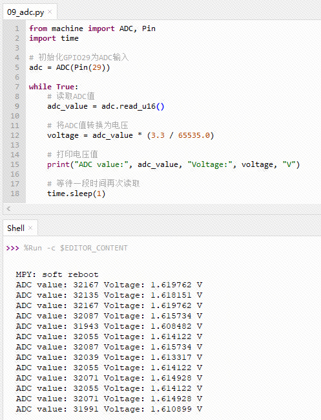The image size is (321, 420).
Task: Click the 'MPY: soft reboot' shell line
Action: point(57,274)
